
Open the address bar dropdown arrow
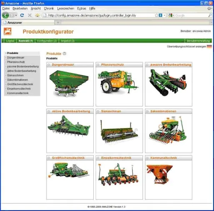(x=164, y=15)
